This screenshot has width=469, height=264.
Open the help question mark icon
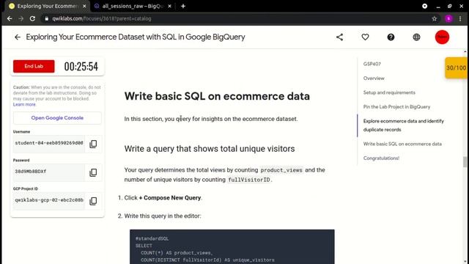391,37
